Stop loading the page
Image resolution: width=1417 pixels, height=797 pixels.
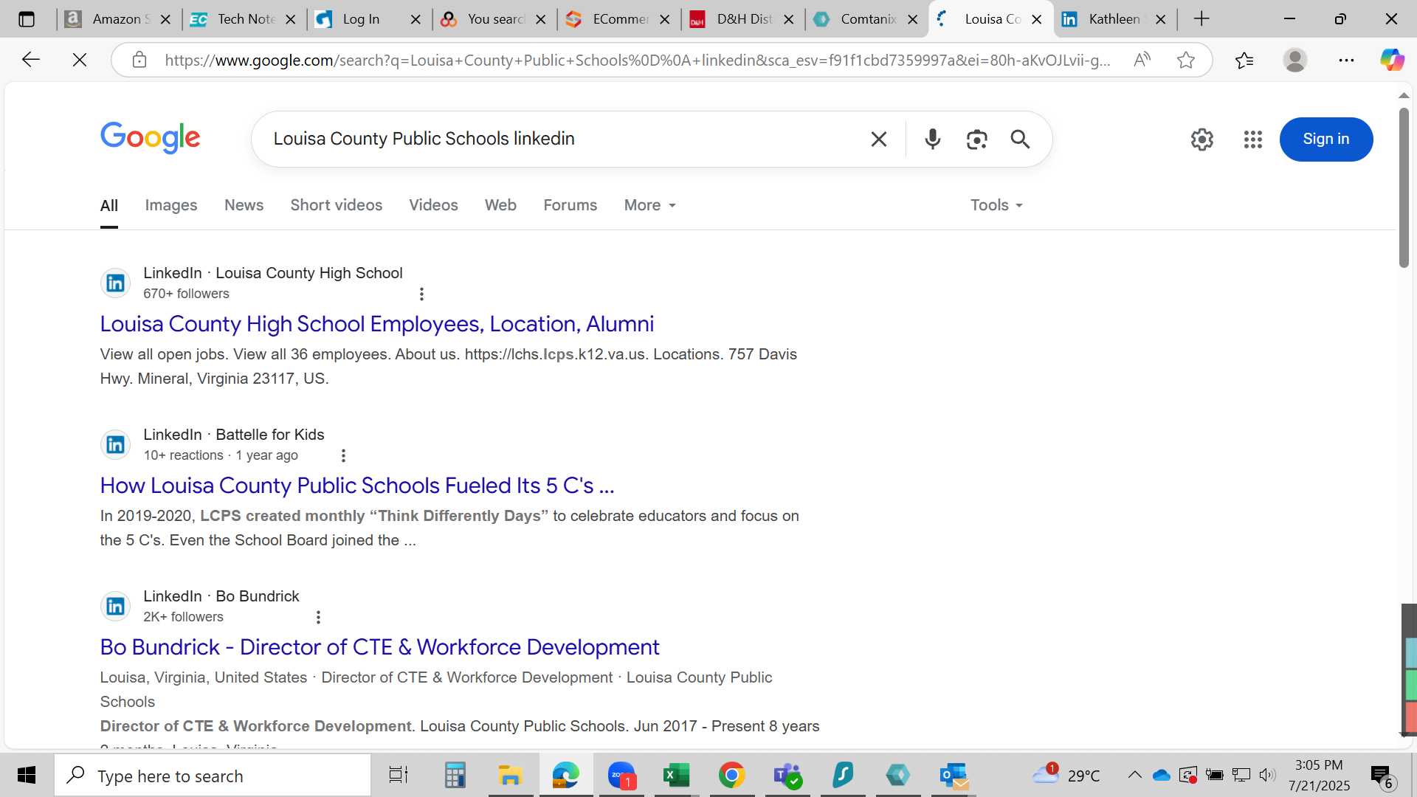80,60
